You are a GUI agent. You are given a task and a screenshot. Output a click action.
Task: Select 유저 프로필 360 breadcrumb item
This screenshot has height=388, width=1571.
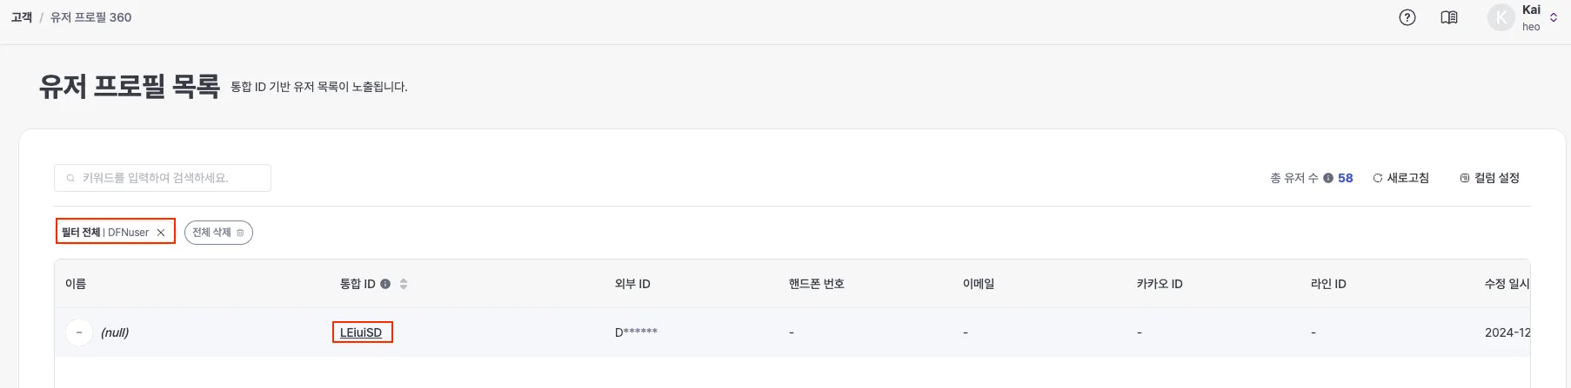[90, 17]
